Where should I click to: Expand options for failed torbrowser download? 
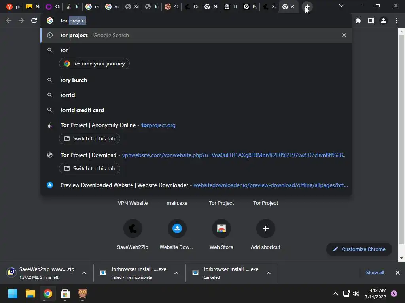[176, 273]
